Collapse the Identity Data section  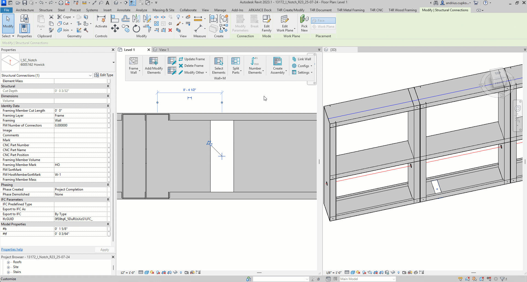(108, 106)
